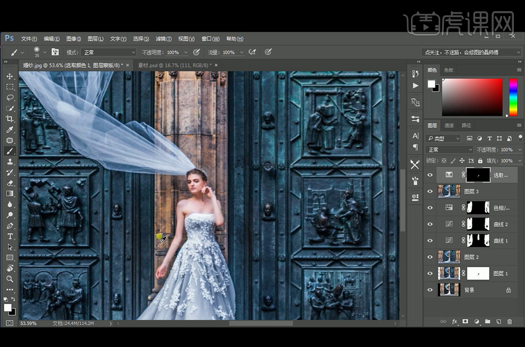Click the delete layer trash icon
This screenshot has height=347, width=525.
[x=510, y=322]
